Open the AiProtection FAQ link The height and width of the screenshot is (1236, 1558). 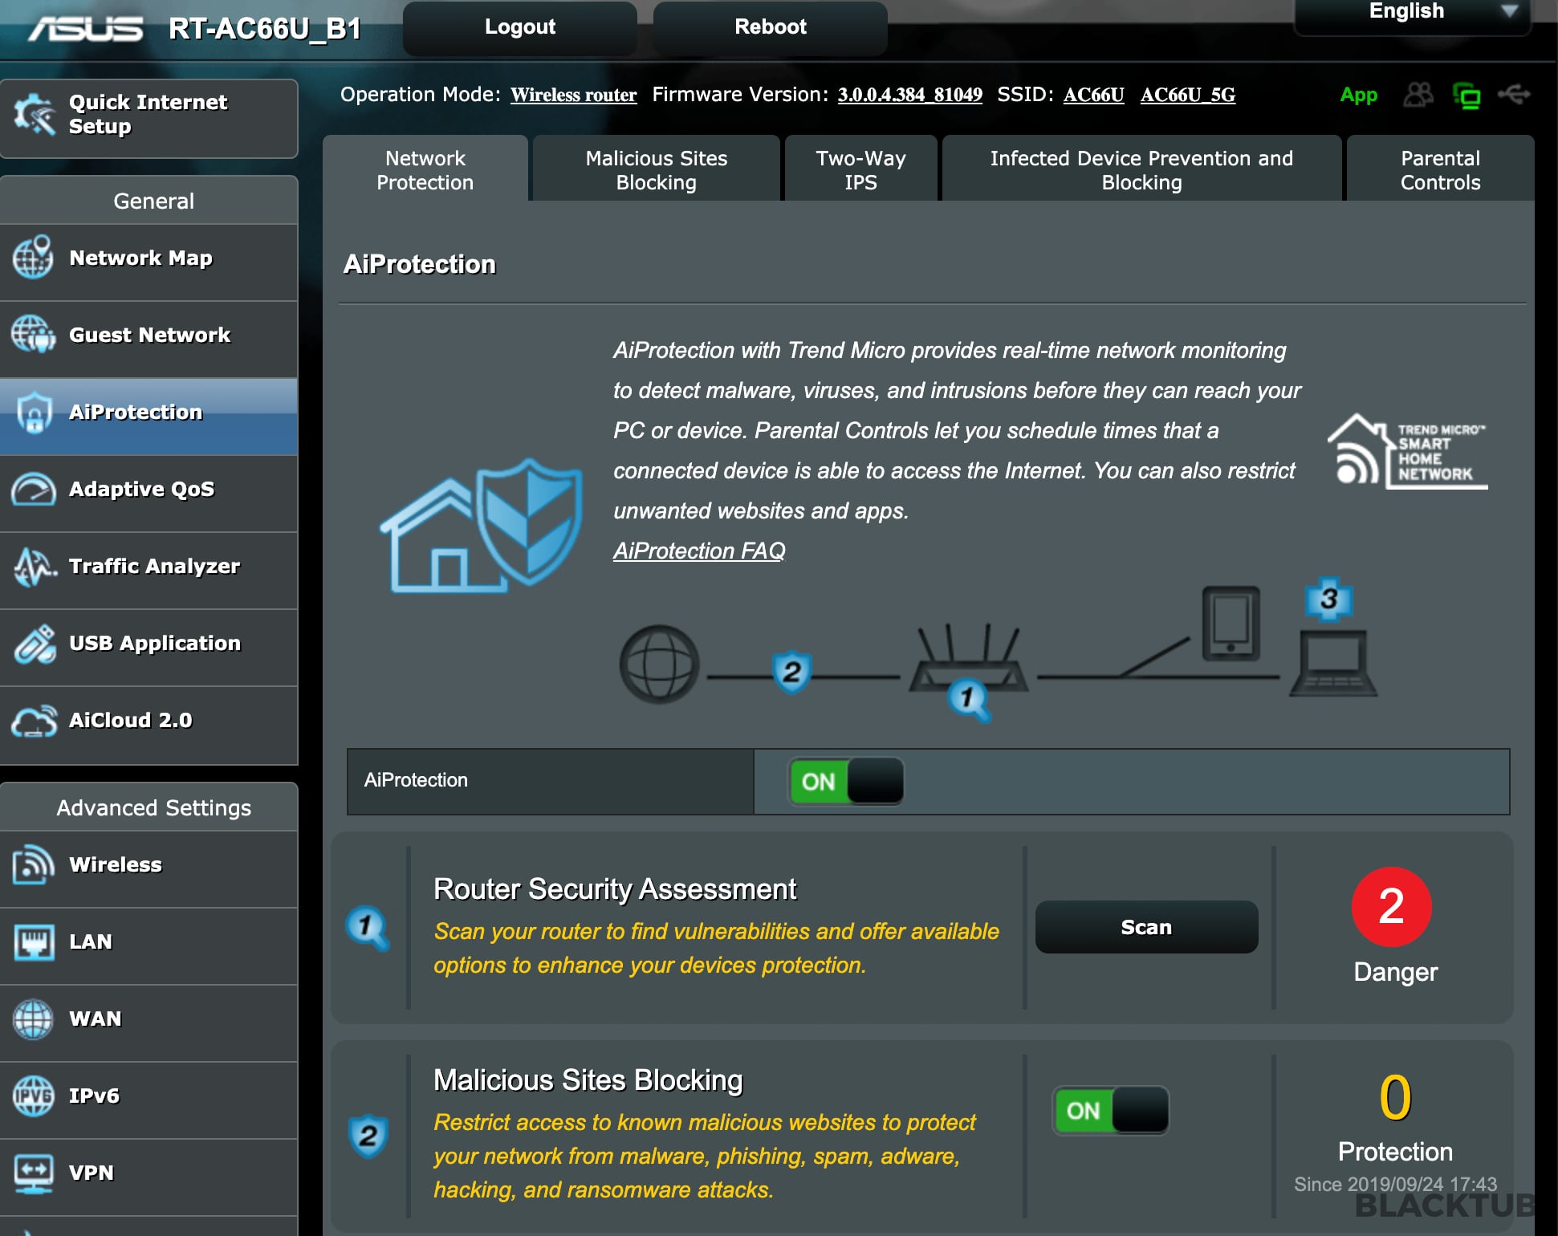point(699,551)
